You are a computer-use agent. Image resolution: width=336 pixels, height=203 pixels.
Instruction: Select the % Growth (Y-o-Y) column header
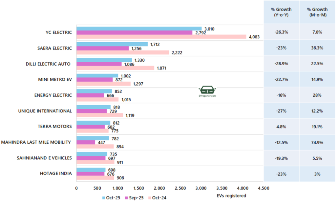click(x=281, y=12)
